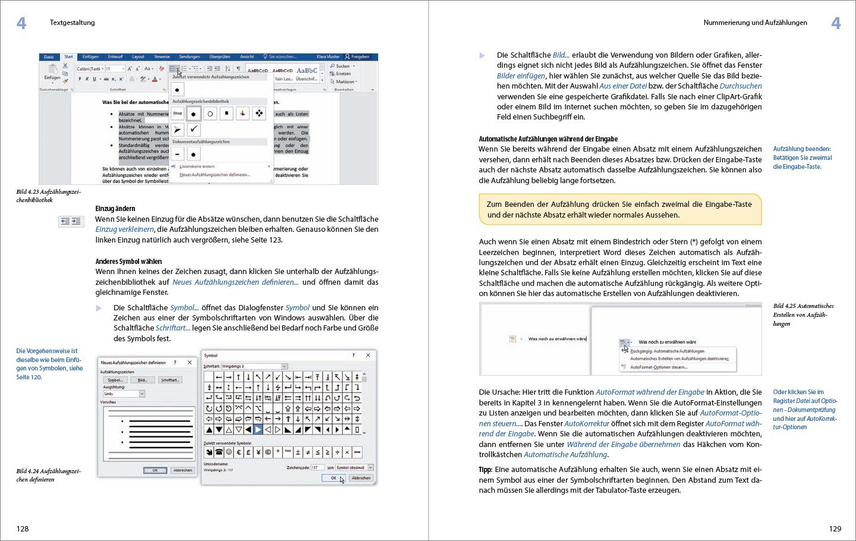The width and height of the screenshot is (856, 541).
Task: Click the Suchen search icon in ribbon
Action: [x=333, y=66]
